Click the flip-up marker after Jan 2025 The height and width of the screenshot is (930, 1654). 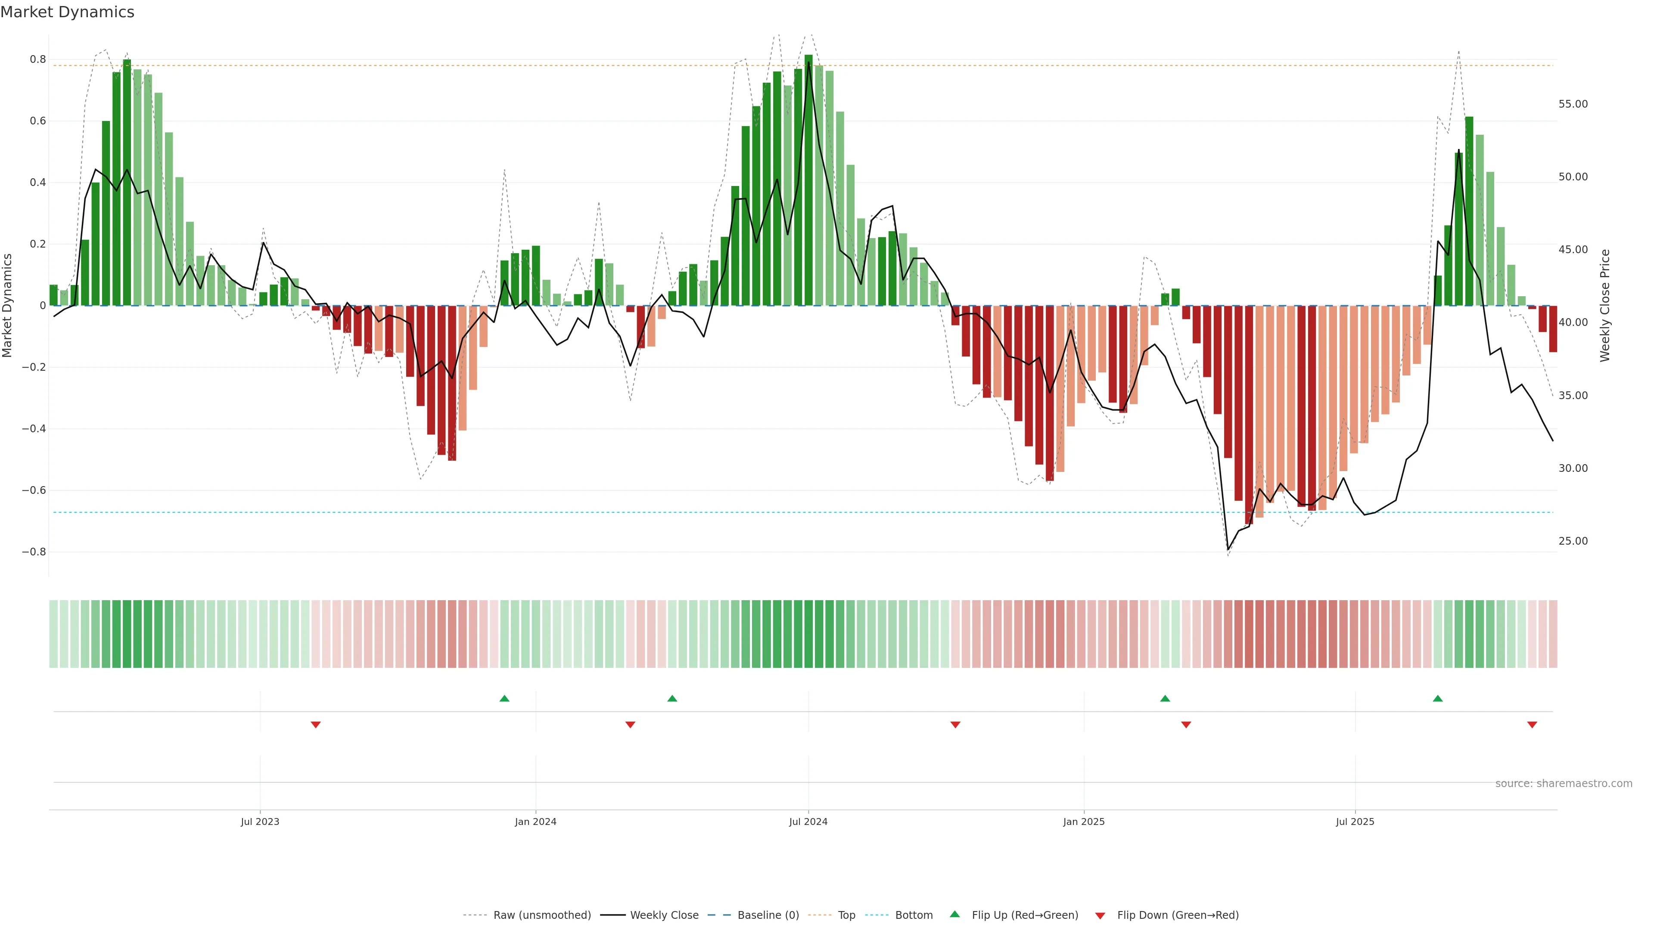tap(1165, 698)
